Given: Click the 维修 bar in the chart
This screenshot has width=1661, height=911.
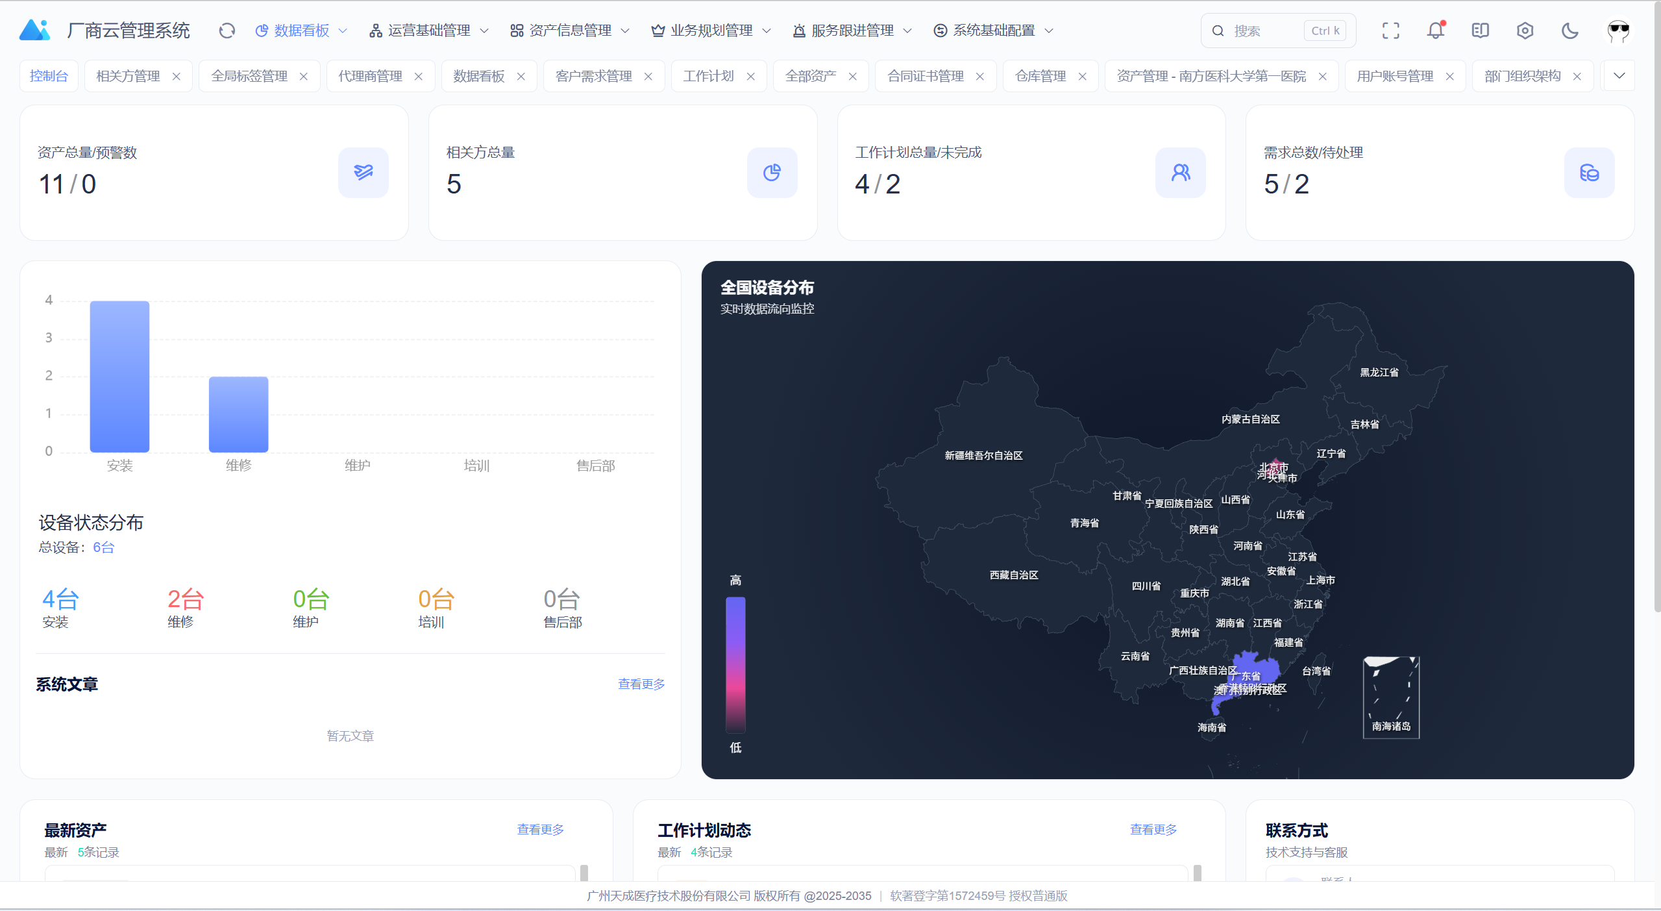Looking at the screenshot, I should (x=238, y=414).
